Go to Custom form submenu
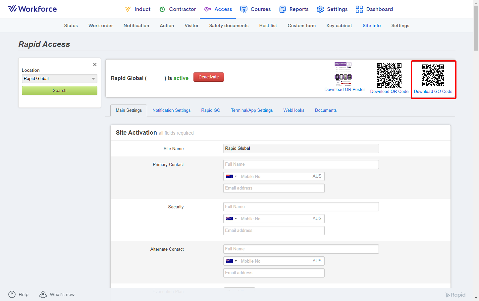The width and height of the screenshot is (479, 301). (x=302, y=25)
